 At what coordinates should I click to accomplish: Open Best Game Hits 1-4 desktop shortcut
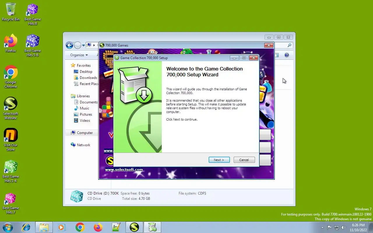11,171
